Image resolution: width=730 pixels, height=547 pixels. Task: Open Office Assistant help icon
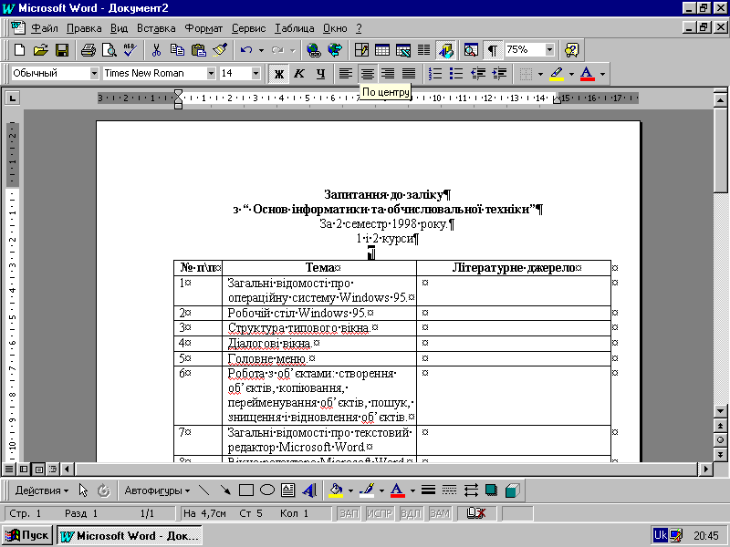[571, 50]
